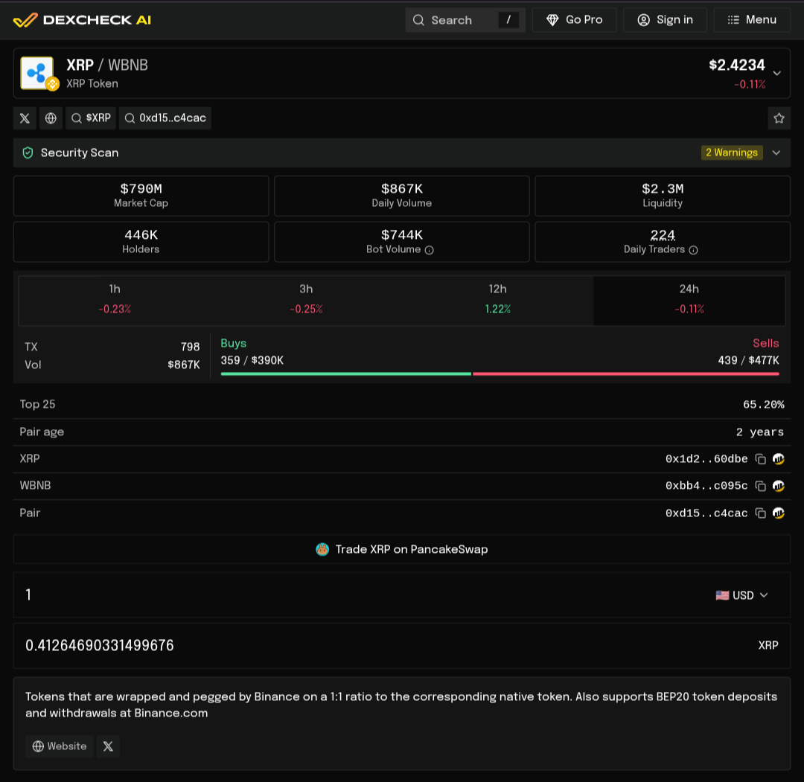This screenshot has height=782, width=804.
Task: Click the info icon next to Bot Volume
Action: (429, 250)
